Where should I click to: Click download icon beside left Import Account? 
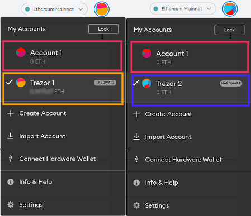11,136
